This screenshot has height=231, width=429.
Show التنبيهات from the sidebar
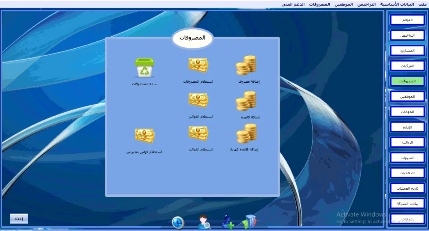pyautogui.click(x=407, y=158)
